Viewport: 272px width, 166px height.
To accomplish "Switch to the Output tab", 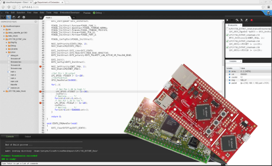I will 28,136.
